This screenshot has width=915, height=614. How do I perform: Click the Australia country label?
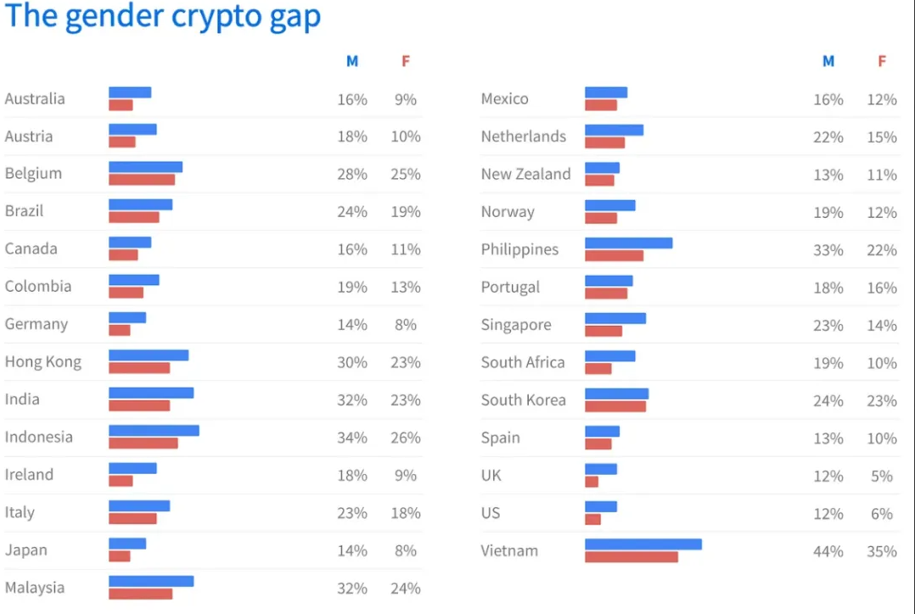[35, 98]
